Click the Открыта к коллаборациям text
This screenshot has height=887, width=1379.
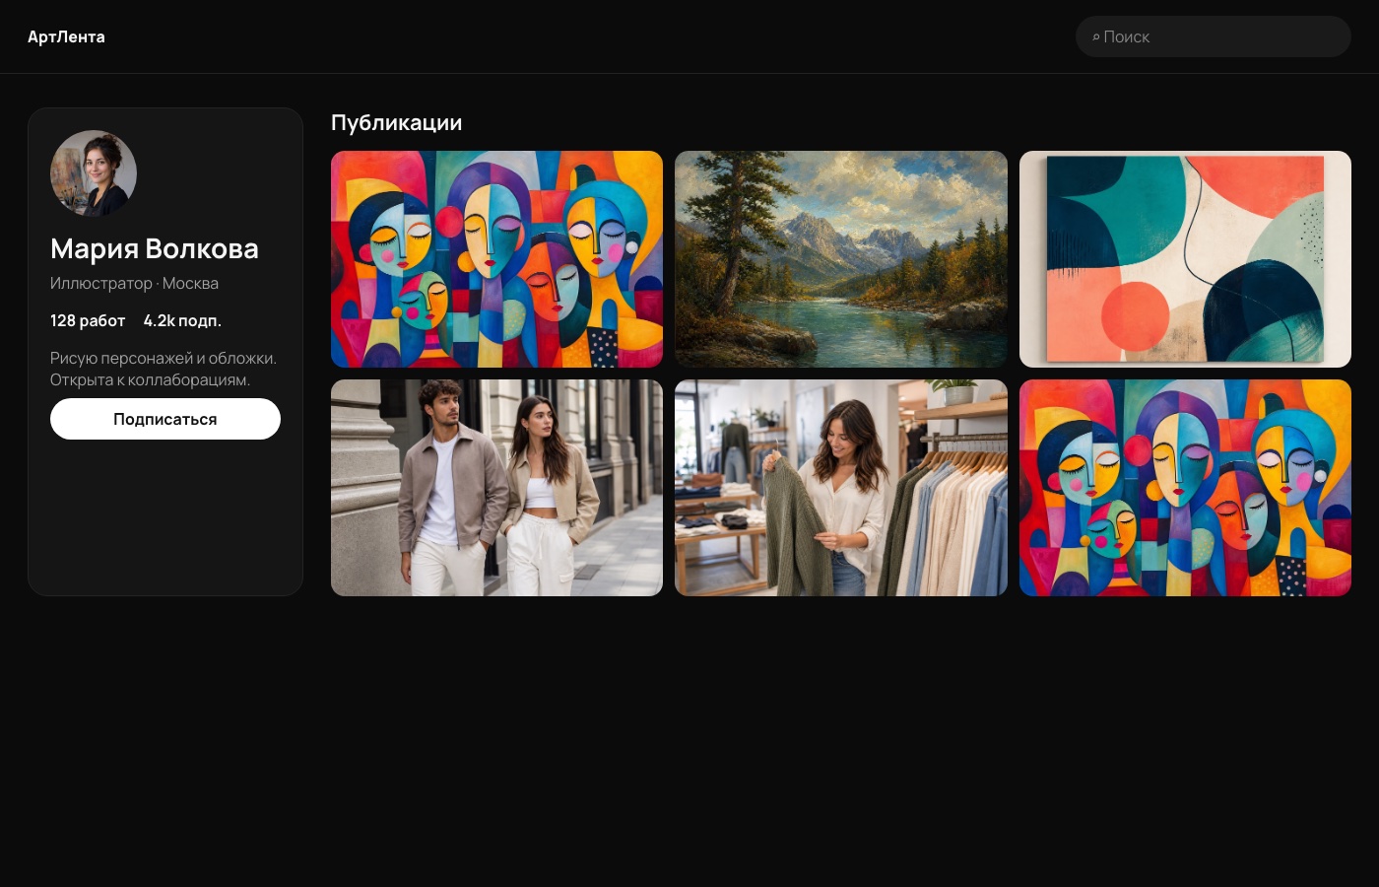[x=150, y=379]
